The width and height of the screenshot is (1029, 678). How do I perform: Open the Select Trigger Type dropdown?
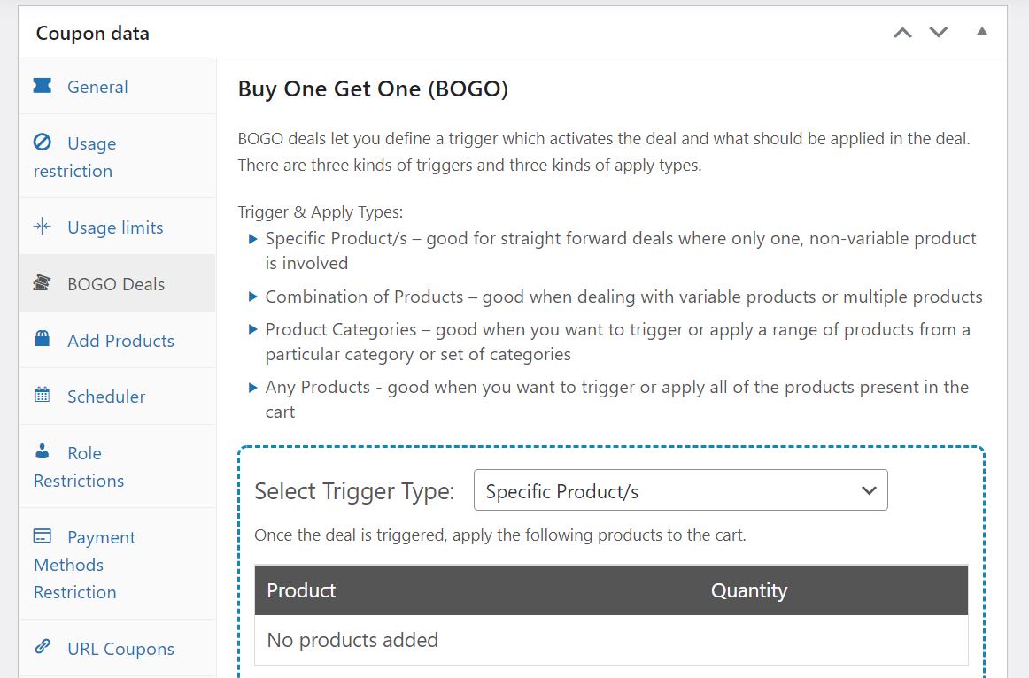tap(680, 489)
